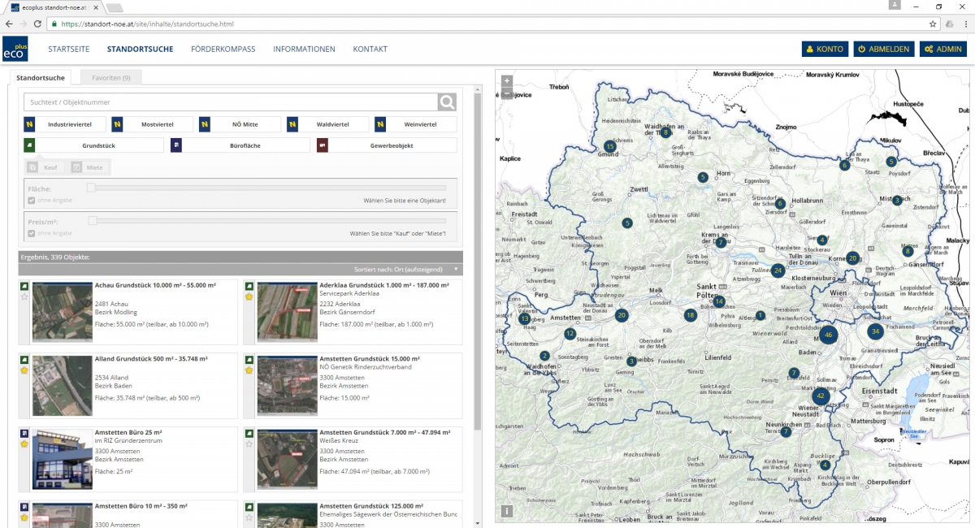Click the Achau Grundstück aerial thumbnail
975x528 pixels.
(61, 312)
